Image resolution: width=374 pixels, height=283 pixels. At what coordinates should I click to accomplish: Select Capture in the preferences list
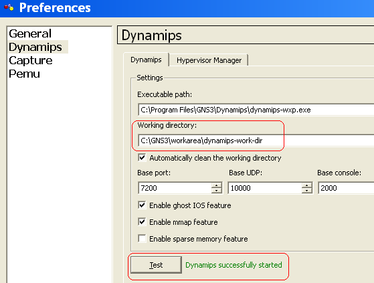coord(31,60)
